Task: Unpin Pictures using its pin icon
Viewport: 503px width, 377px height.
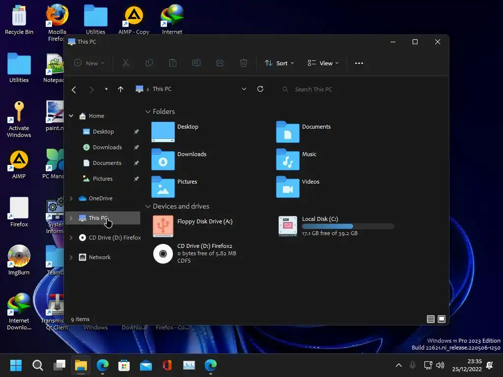Action: (x=137, y=179)
